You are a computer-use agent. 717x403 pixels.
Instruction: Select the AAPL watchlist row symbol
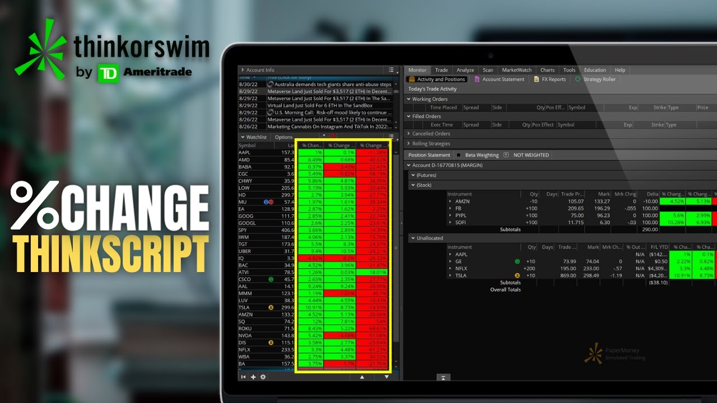coord(244,152)
